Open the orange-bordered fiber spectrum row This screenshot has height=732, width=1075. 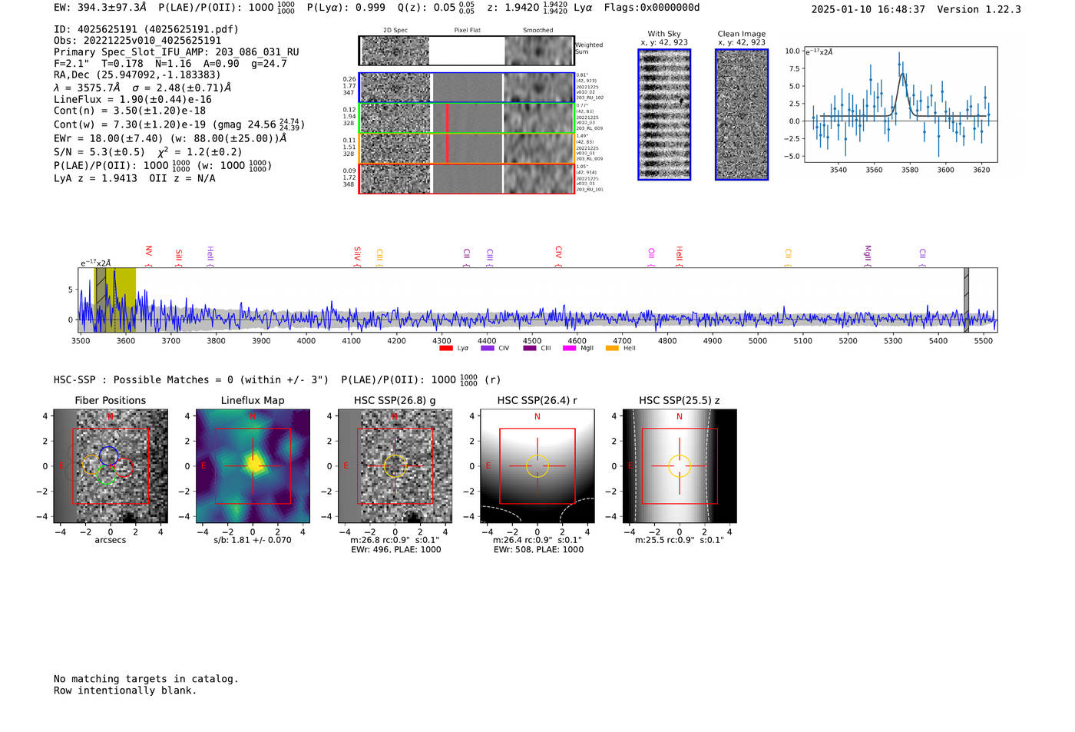tap(466, 148)
